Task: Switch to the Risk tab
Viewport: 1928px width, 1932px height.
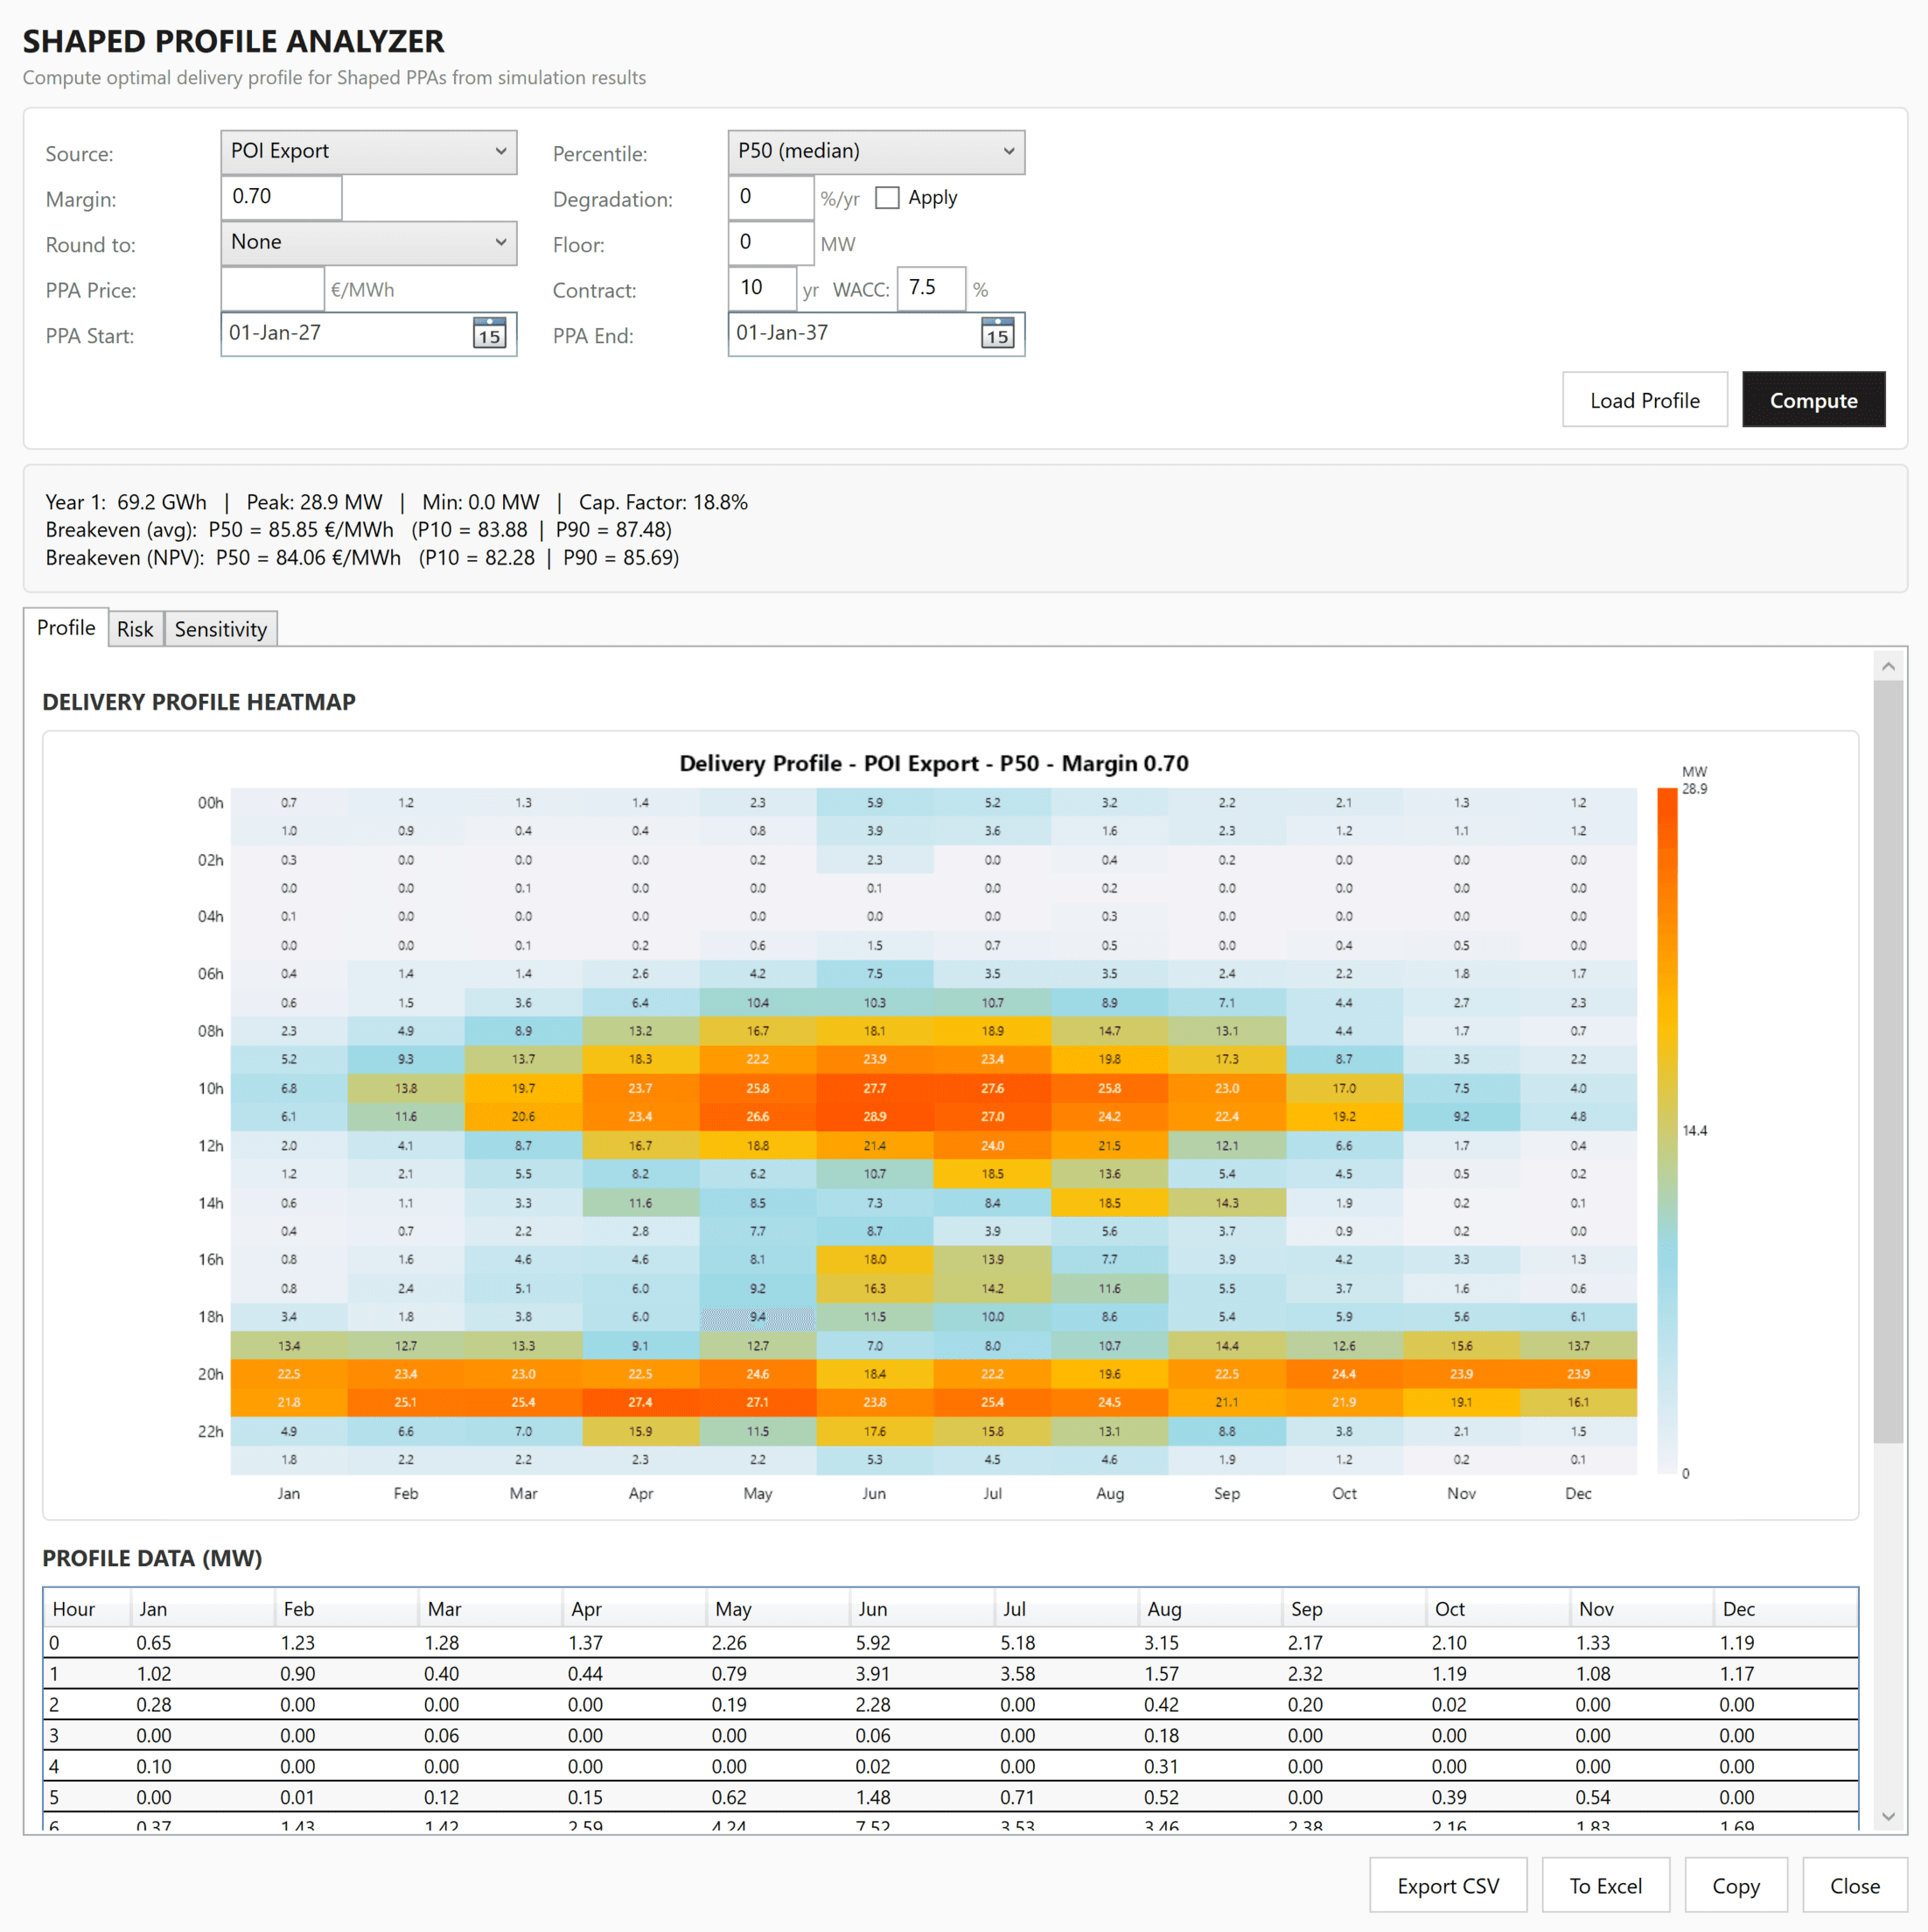Action: pyautogui.click(x=135, y=628)
